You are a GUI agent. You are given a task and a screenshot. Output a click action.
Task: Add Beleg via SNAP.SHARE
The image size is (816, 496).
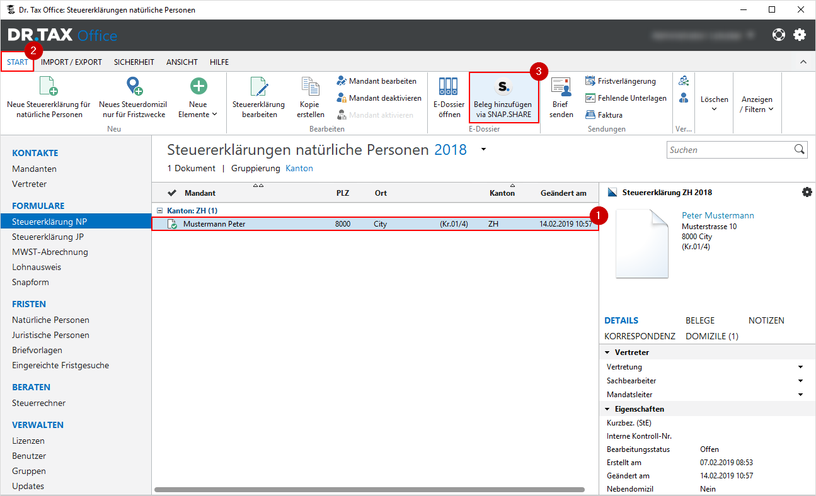(x=503, y=97)
